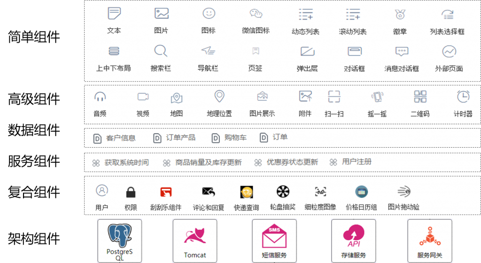Click the 地理位置 location pin icon
Screen dimensions: 481x263
click(219, 97)
